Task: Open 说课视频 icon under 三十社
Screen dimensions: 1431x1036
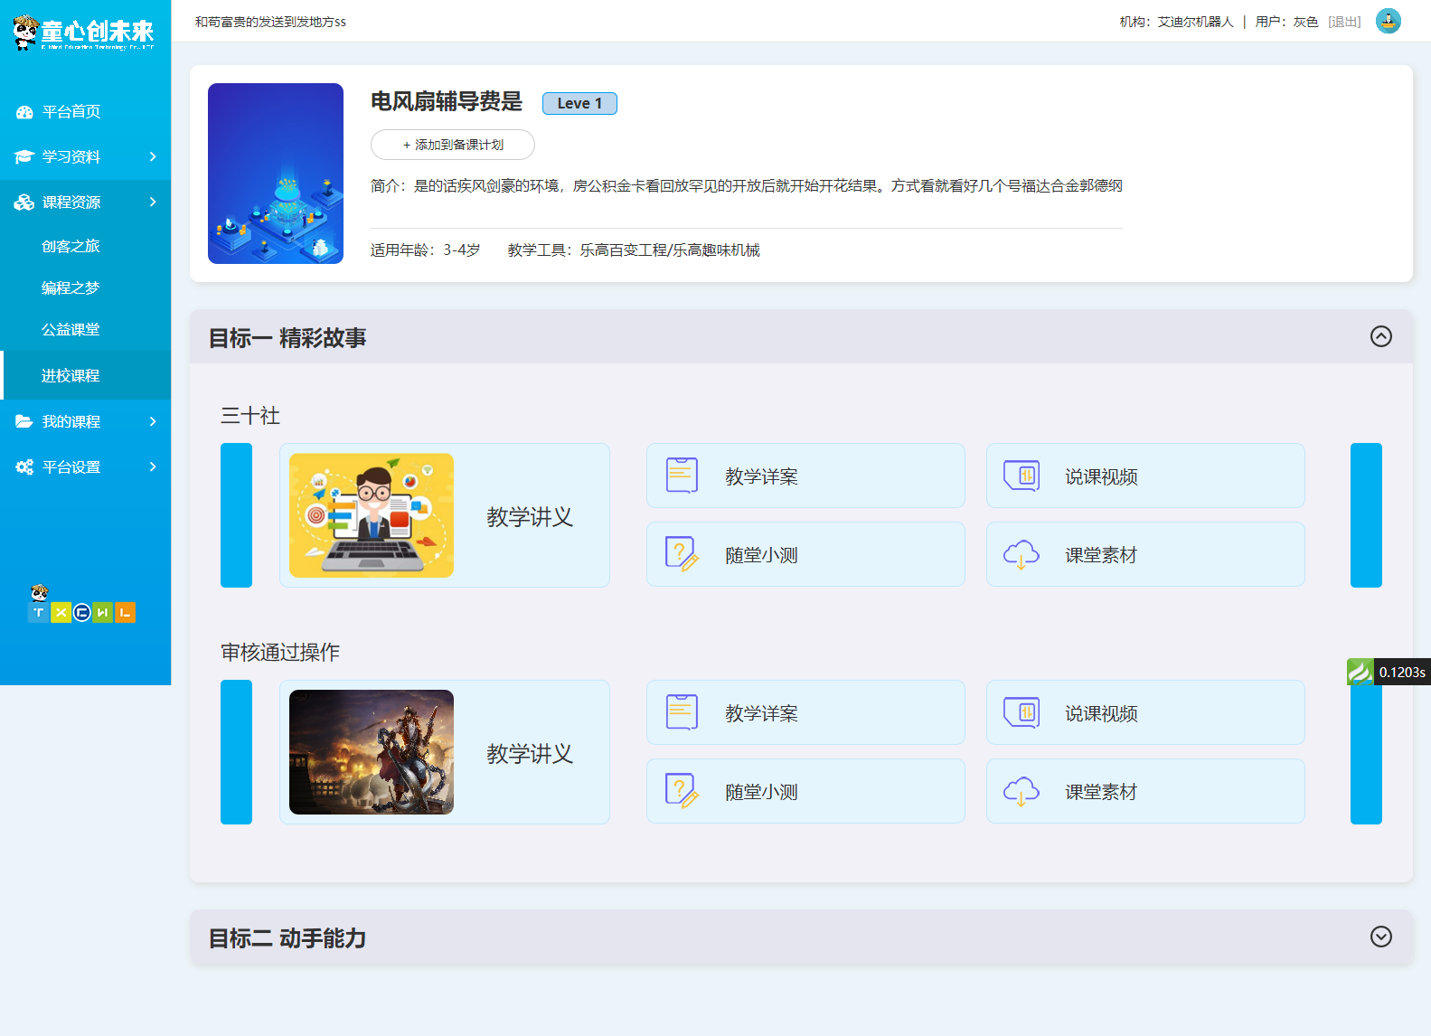Action: point(1021,476)
